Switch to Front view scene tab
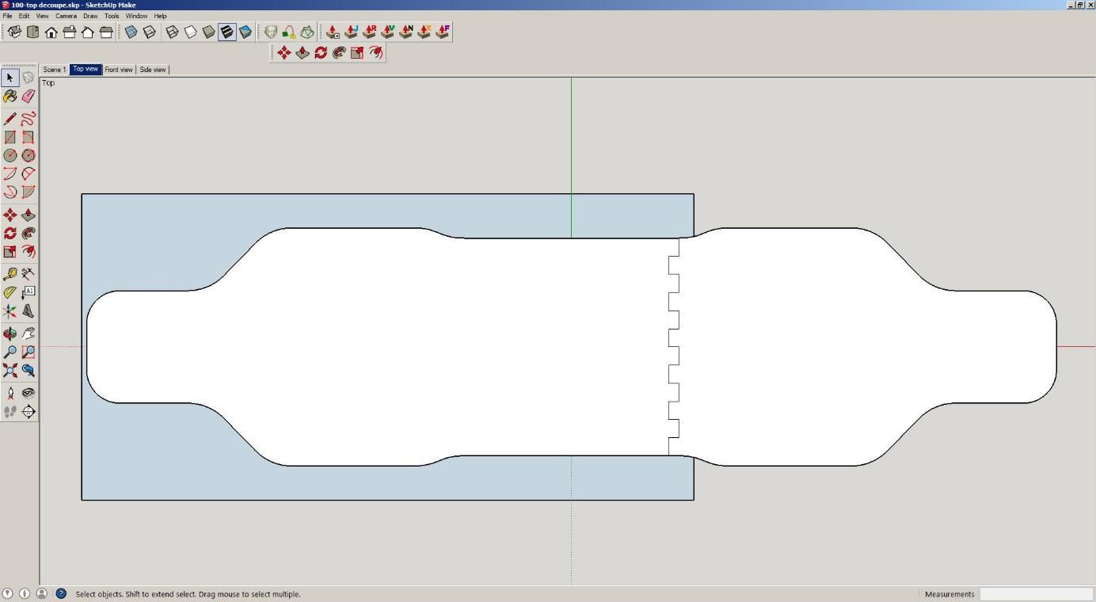This screenshot has height=602, width=1096. pyautogui.click(x=119, y=70)
